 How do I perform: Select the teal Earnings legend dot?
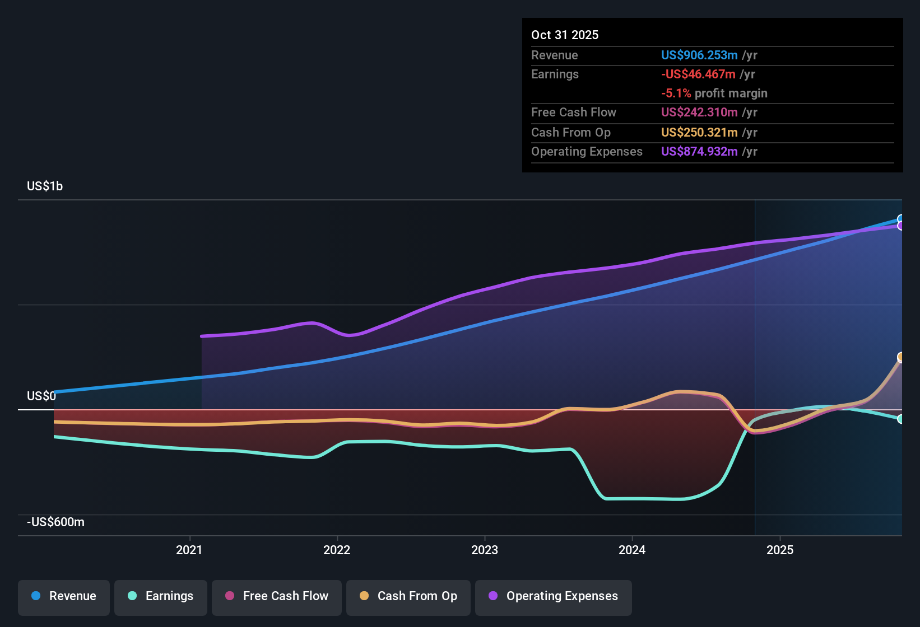(132, 596)
